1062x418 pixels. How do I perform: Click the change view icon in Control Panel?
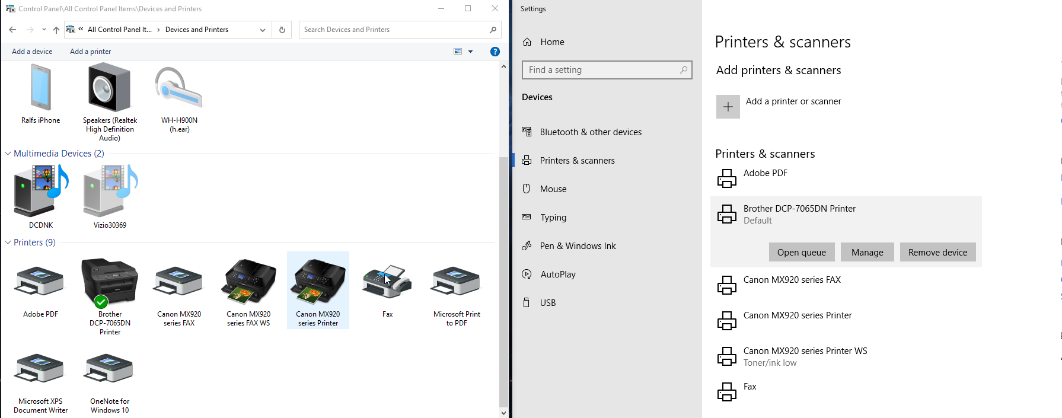458,52
